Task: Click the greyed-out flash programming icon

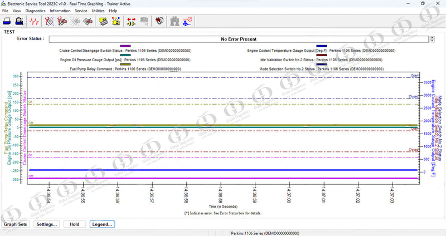Action: click(x=144, y=21)
